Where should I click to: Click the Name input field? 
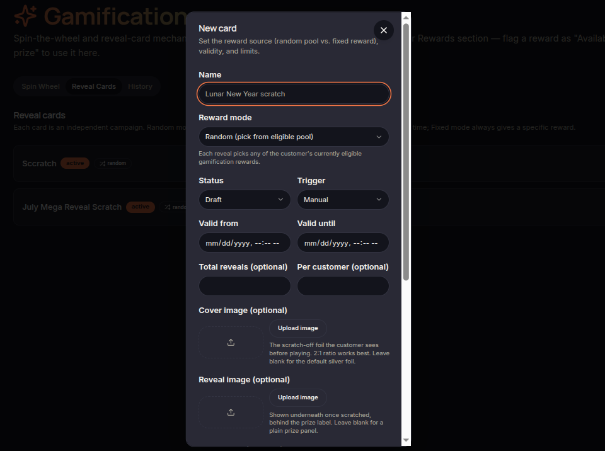coord(294,94)
